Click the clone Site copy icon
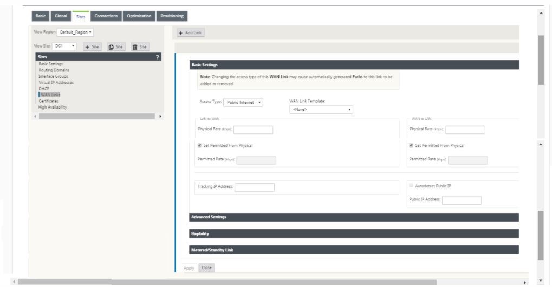Image resolution: width=552 pixels, height=288 pixels. [116, 46]
